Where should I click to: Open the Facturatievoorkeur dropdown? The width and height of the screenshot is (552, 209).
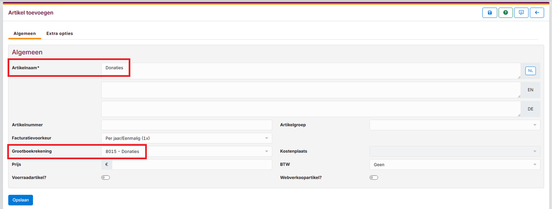[187, 138]
